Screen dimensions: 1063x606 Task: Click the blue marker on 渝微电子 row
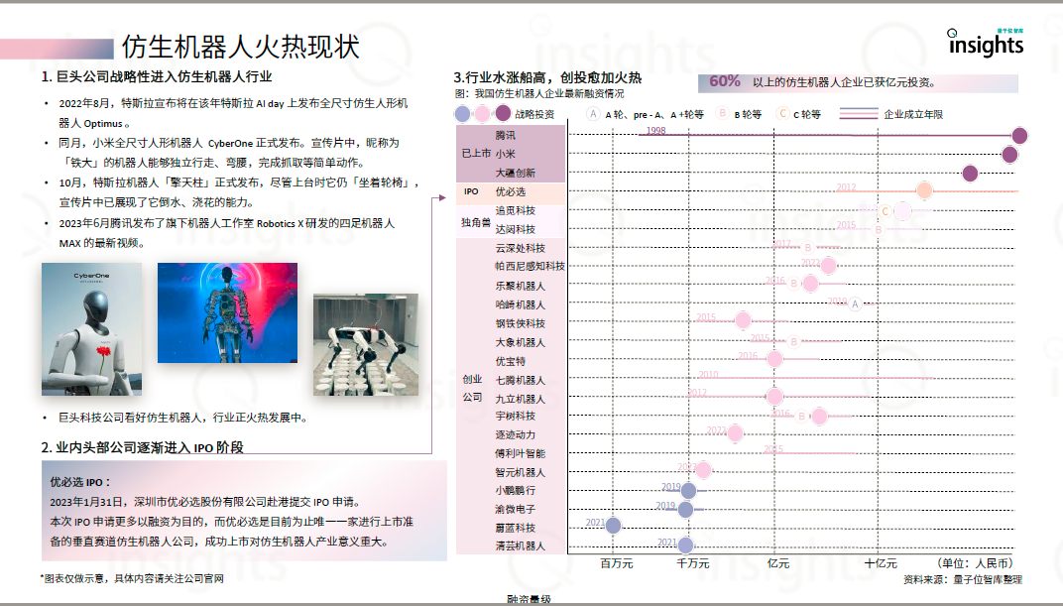click(685, 509)
